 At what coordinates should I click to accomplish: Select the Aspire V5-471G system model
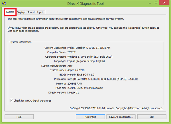point(76,70)
